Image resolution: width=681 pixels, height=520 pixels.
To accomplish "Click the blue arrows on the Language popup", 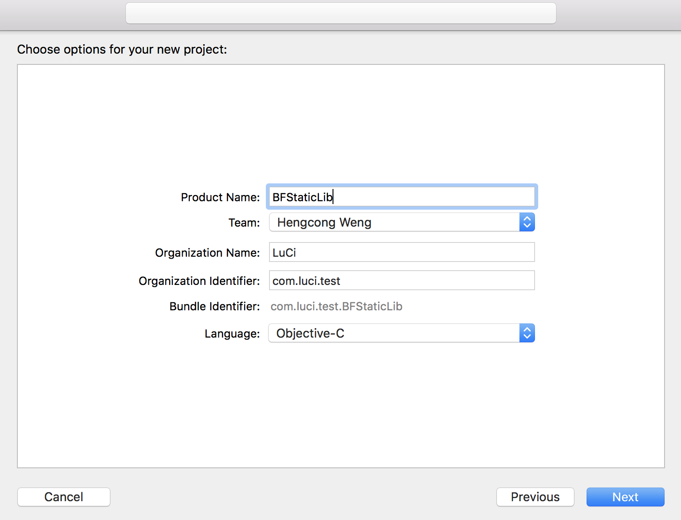I will point(527,333).
